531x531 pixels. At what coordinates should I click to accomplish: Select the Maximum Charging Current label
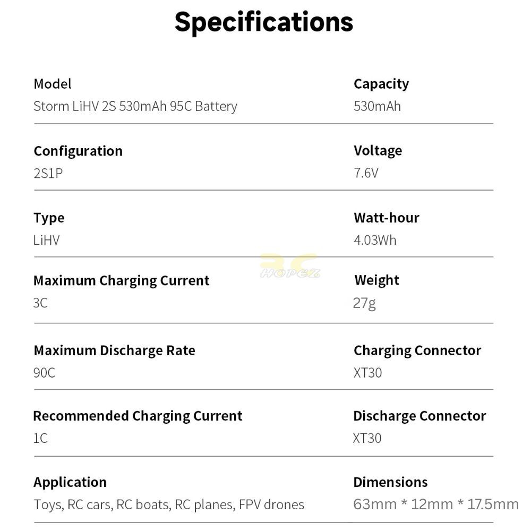[121, 281]
